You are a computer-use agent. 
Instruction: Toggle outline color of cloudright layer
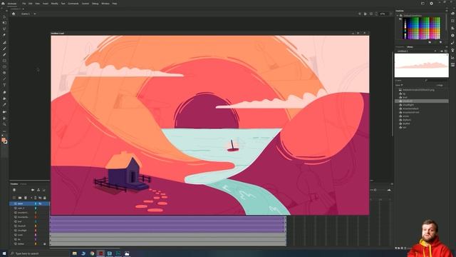coord(36,231)
